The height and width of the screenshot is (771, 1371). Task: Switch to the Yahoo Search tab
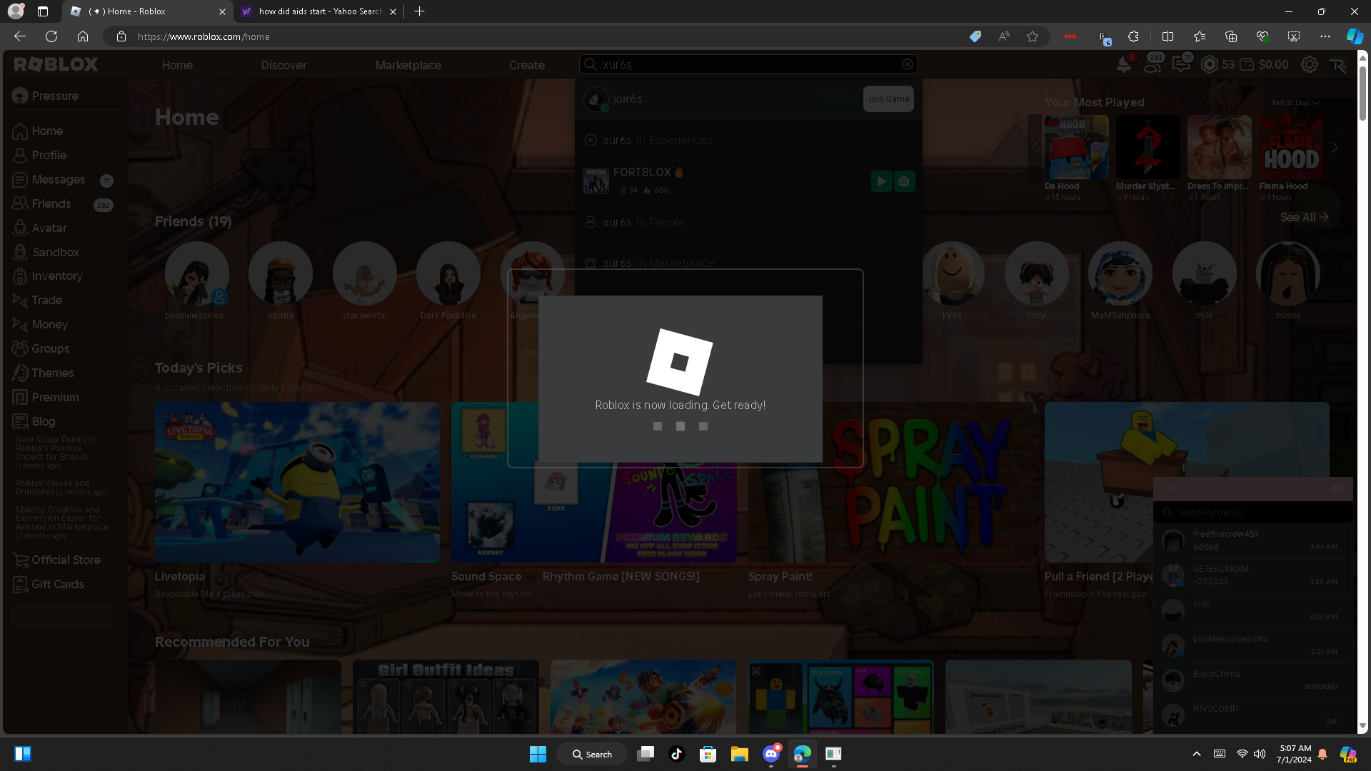pyautogui.click(x=318, y=11)
